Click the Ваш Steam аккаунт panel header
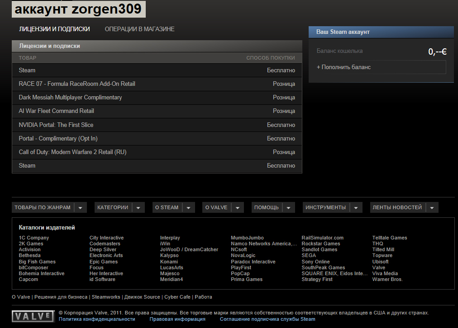Image resolution: width=458 pixels, height=328 pixels. tap(381, 32)
